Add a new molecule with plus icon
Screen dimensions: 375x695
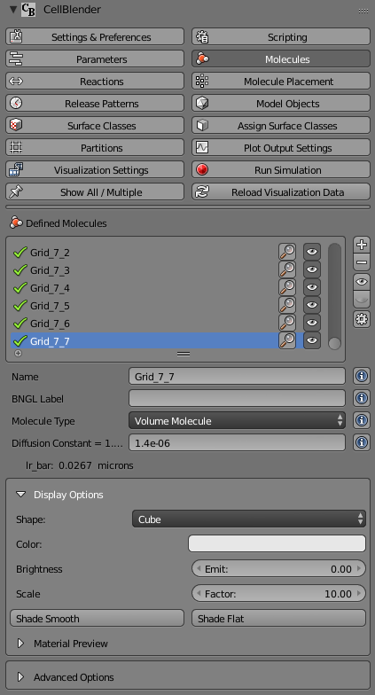362,245
